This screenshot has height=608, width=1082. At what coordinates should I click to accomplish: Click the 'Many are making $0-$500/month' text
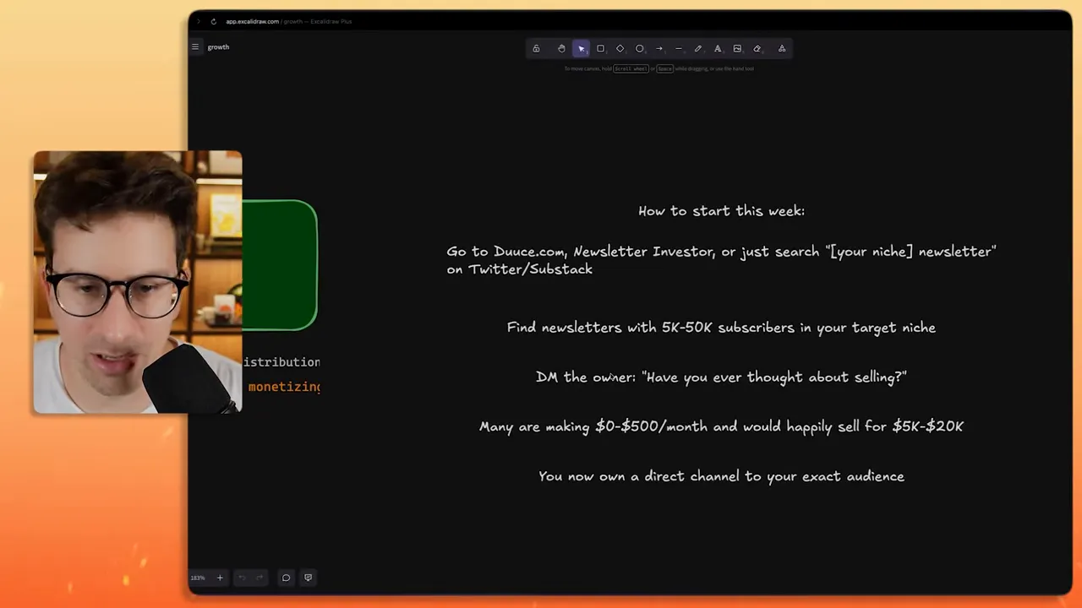point(721,427)
